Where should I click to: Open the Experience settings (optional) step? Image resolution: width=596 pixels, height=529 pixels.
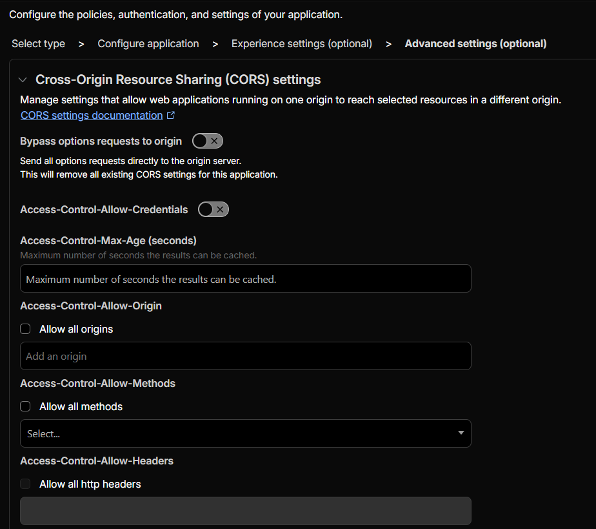(x=302, y=44)
